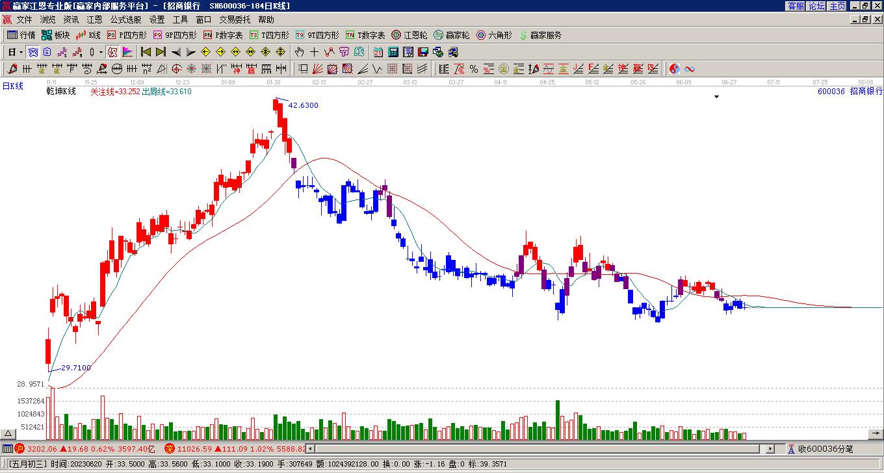The image size is (884, 473).
Task: Switch to the K线 candlestick view
Action: 88,35
